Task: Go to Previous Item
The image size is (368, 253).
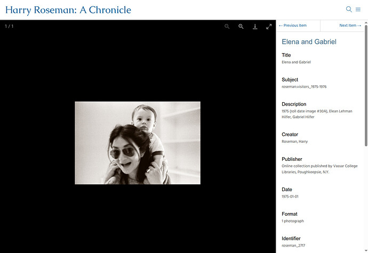Action: 293,26
